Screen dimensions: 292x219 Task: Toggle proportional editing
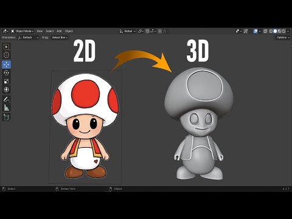pos(160,31)
